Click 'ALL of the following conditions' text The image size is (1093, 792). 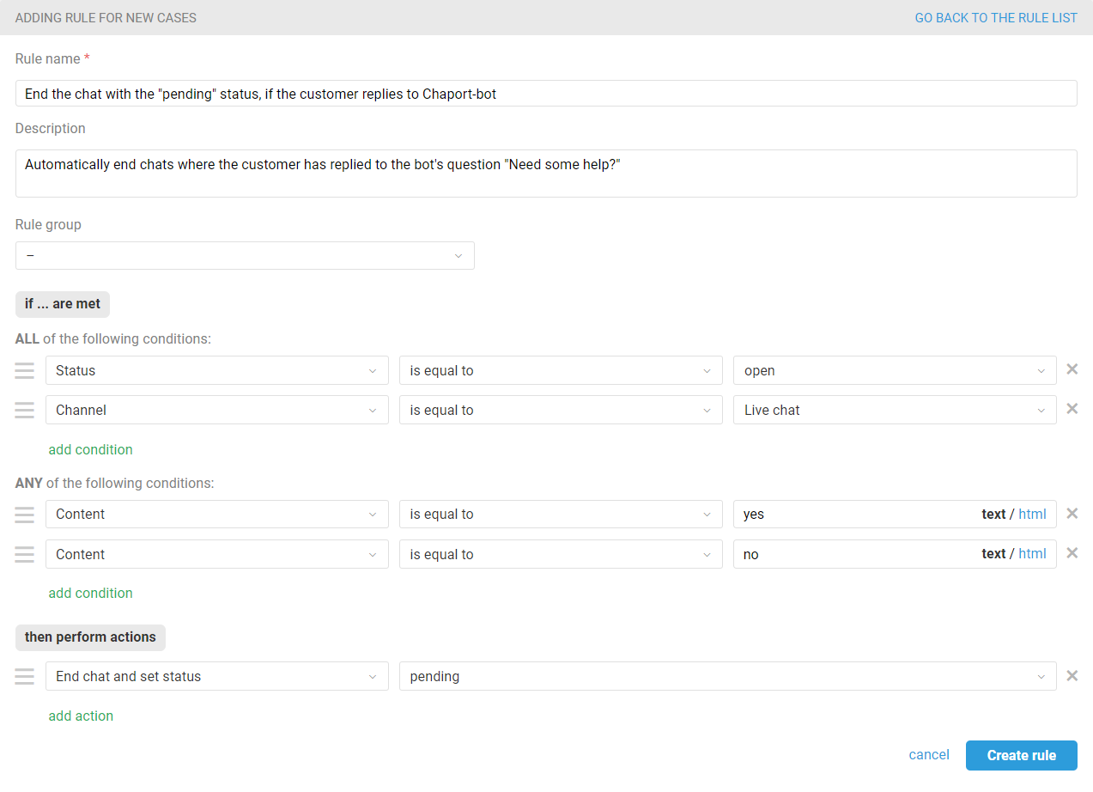(x=113, y=338)
